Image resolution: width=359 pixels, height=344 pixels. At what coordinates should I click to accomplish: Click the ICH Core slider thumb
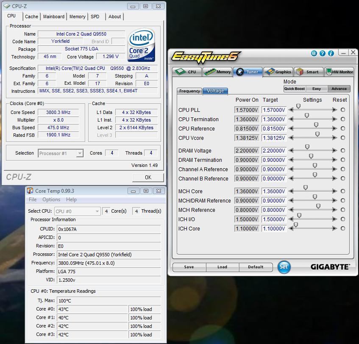(x=296, y=225)
